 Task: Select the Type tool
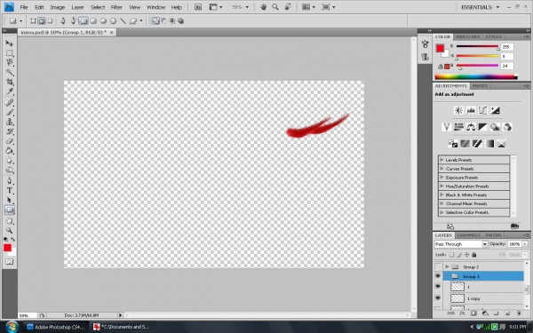point(9,190)
